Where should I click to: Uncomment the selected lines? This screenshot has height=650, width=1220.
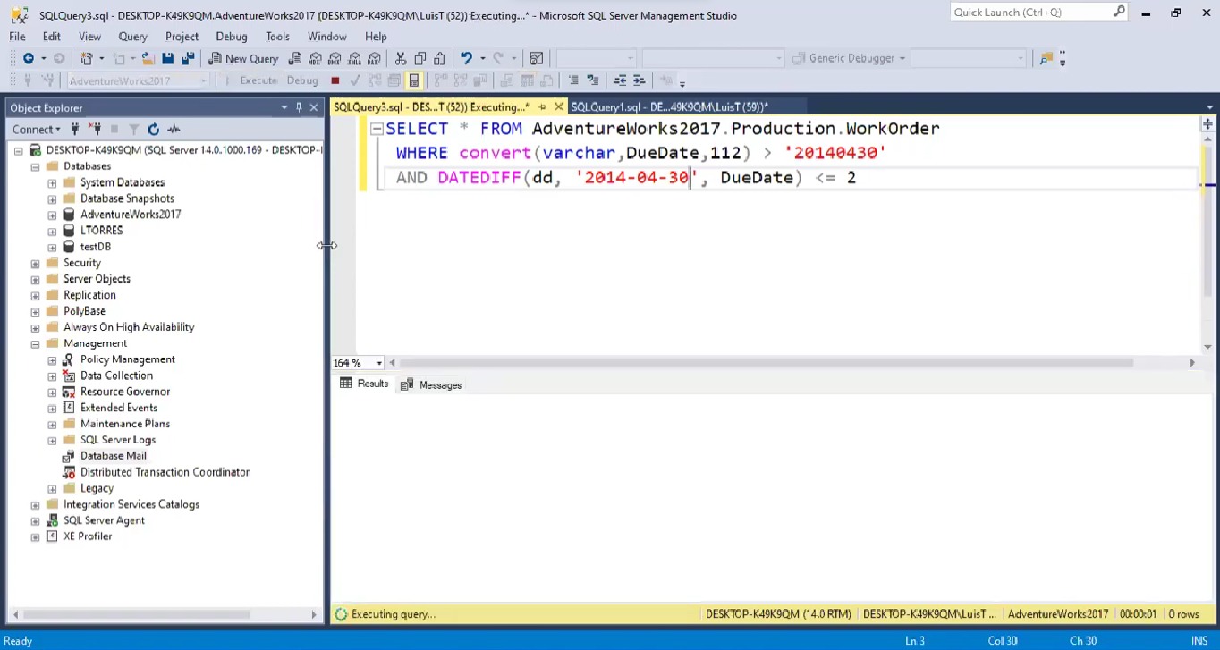point(592,80)
